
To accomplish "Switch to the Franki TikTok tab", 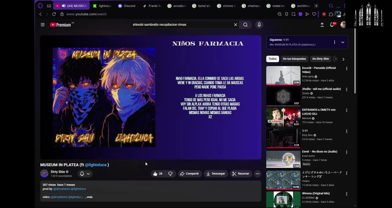I will tap(152, 6).
